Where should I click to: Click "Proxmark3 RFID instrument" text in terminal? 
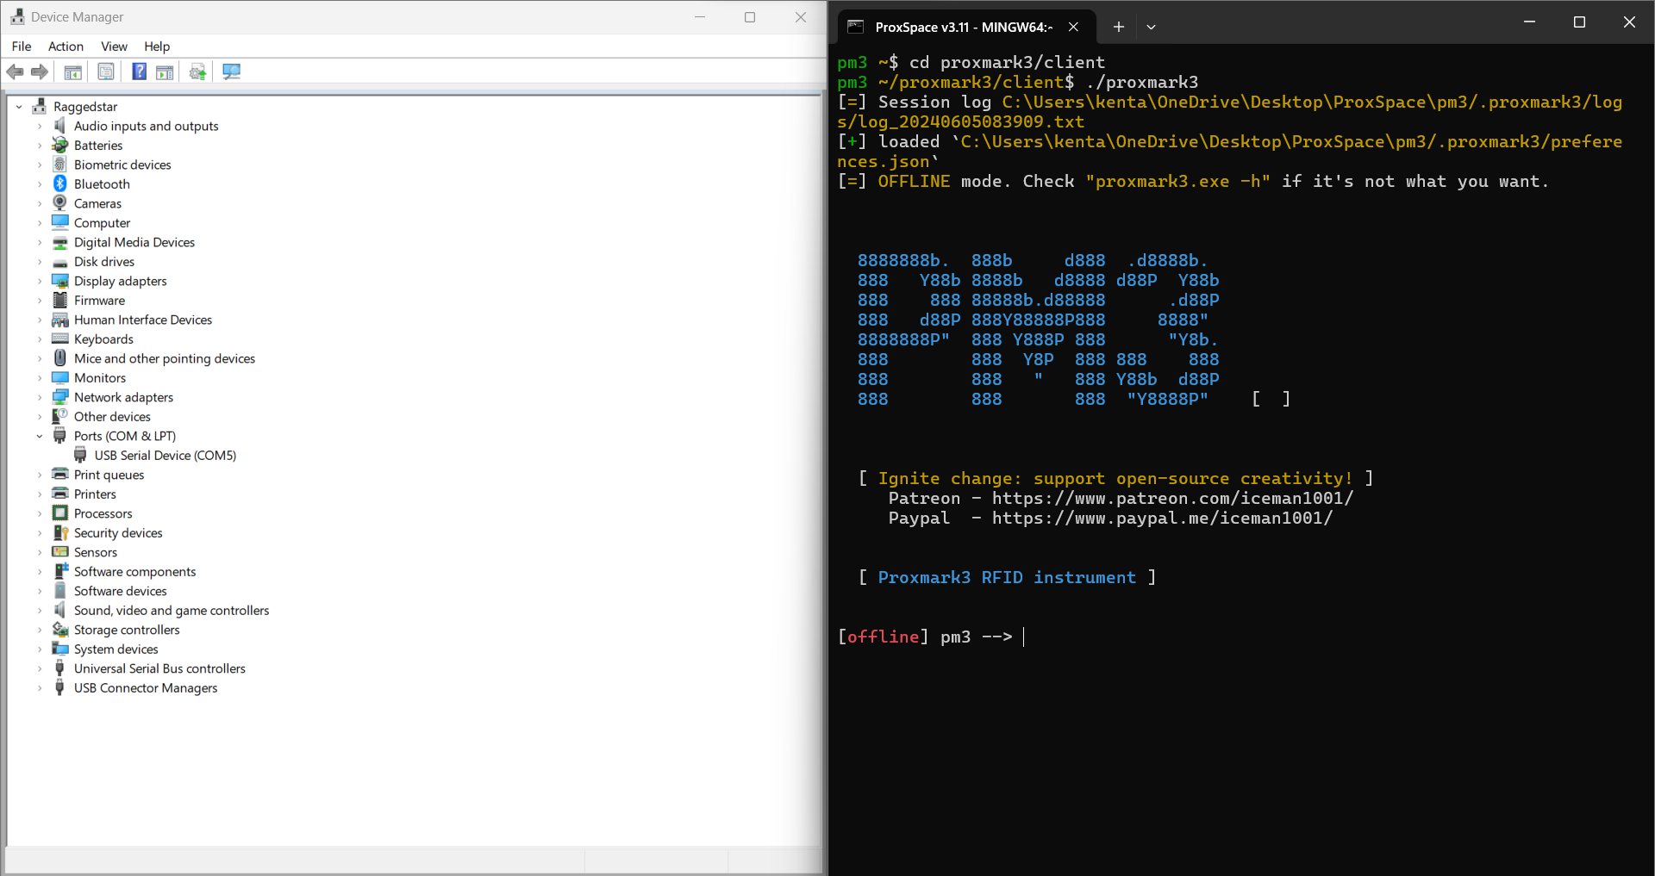point(1007,577)
